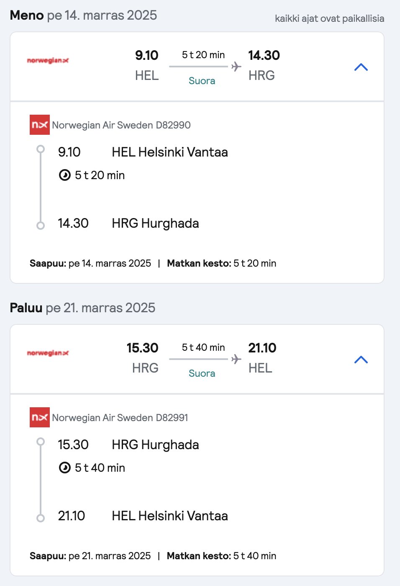The image size is (400, 586).
Task: Click the departure timeline dot at 9.10
Action: point(41,149)
